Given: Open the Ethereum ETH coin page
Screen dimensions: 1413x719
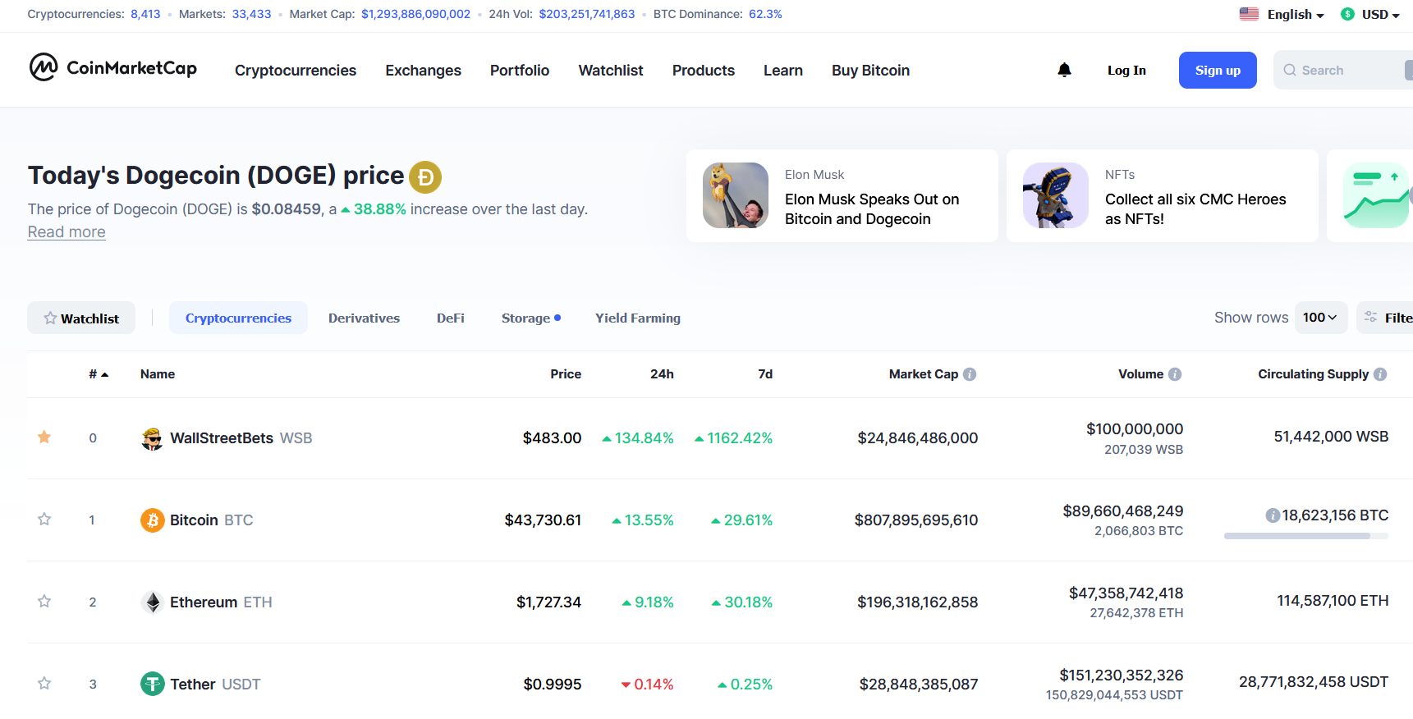Looking at the screenshot, I should pos(221,602).
